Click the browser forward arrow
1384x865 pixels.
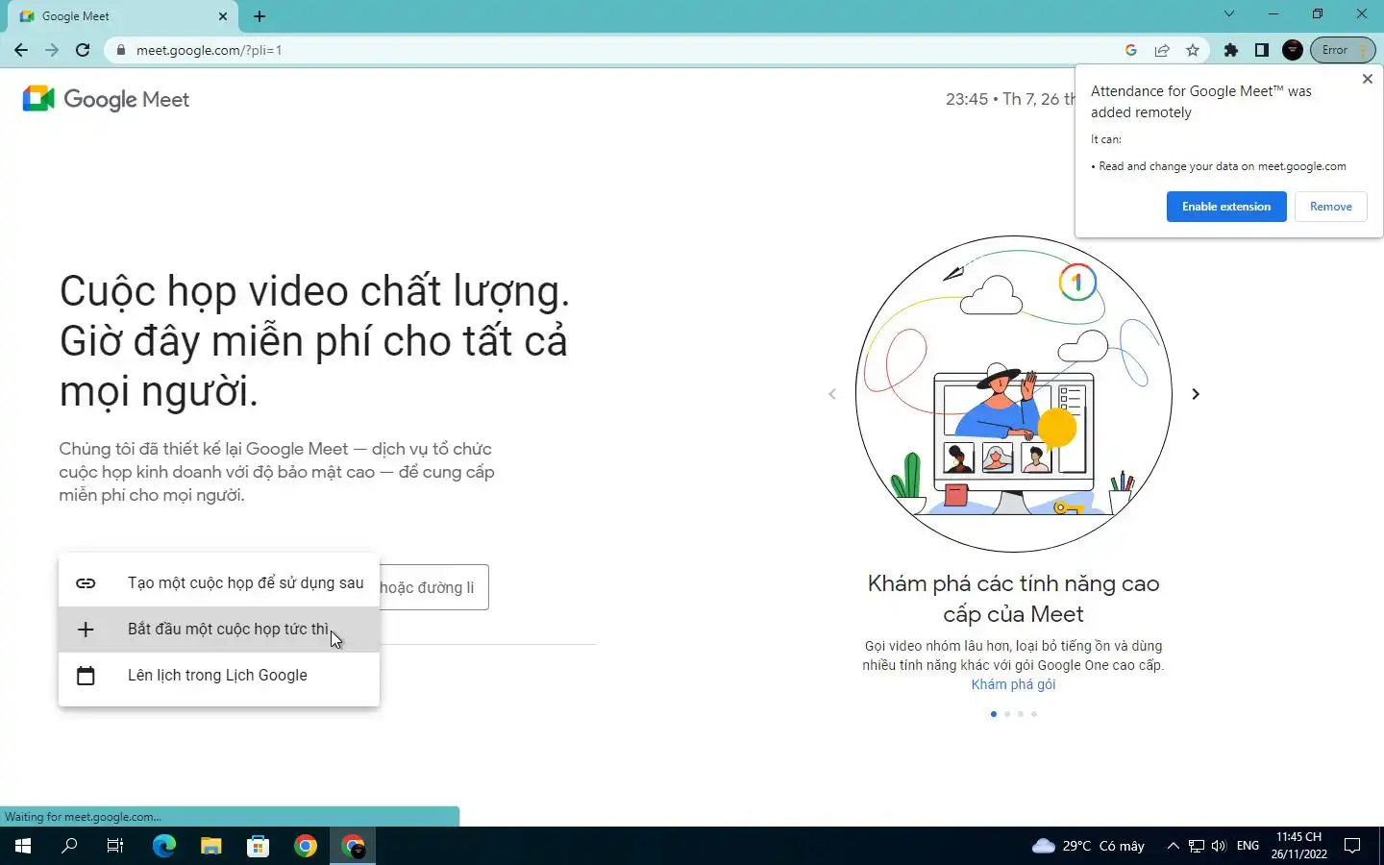[x=52, y=50]
